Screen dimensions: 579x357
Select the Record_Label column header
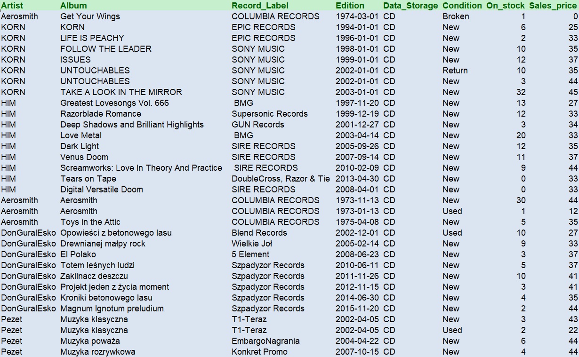click(x=260, y=6)
